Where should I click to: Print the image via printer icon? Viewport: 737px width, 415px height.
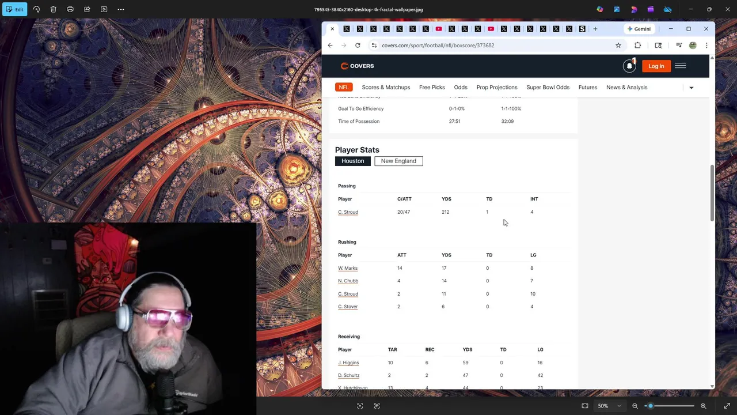pyautogui.click(x=70, y=9)
